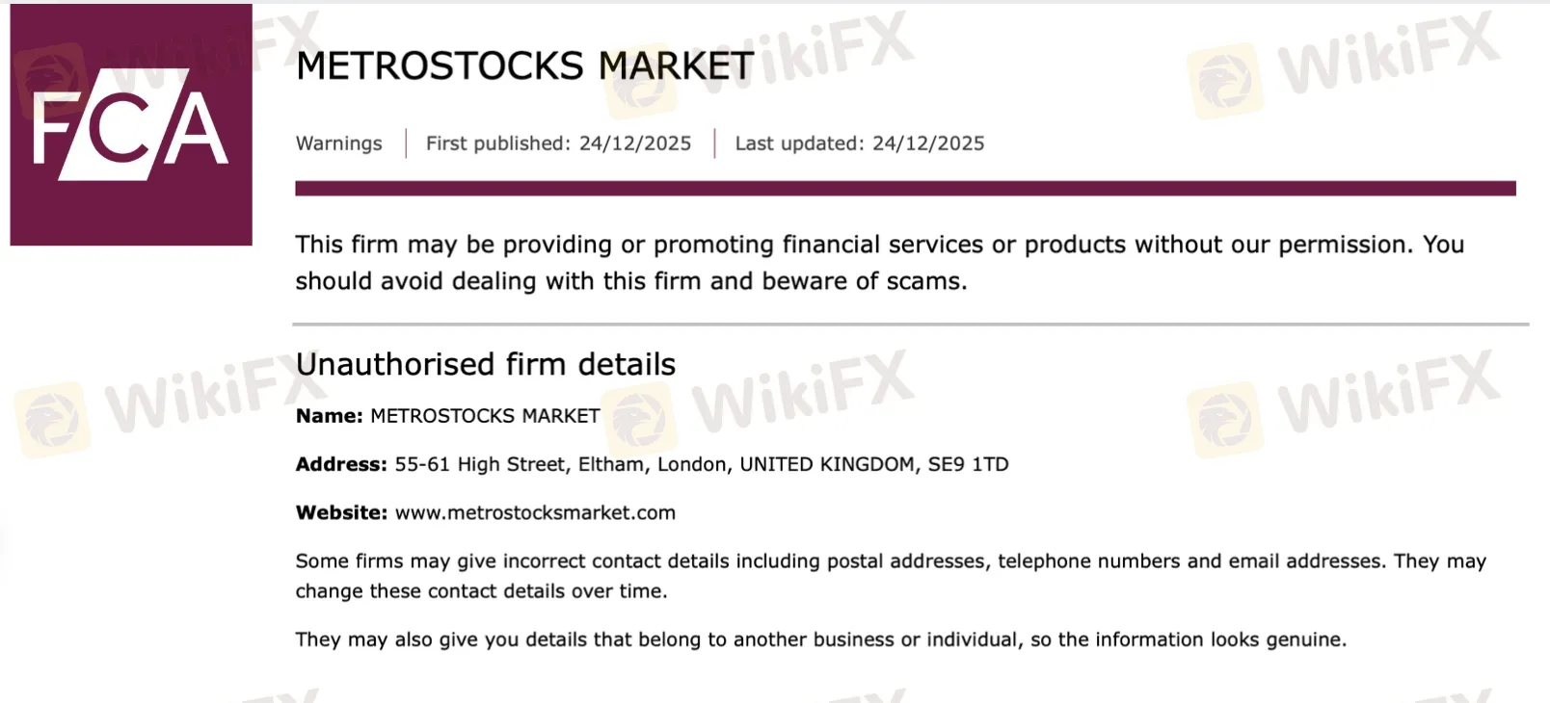1550x703 pixels.
Task: Click the First published date 24/12/2025
Action: click(x=634, y=143)
